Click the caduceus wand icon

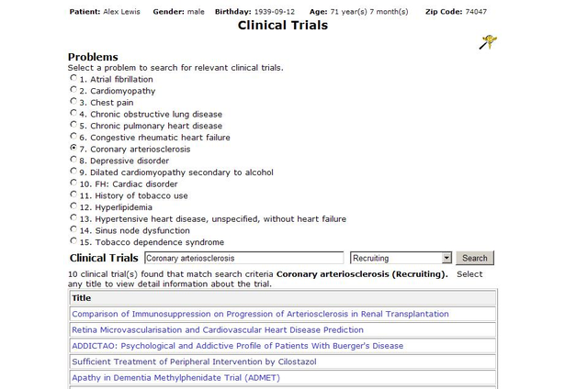click(488, 41)
